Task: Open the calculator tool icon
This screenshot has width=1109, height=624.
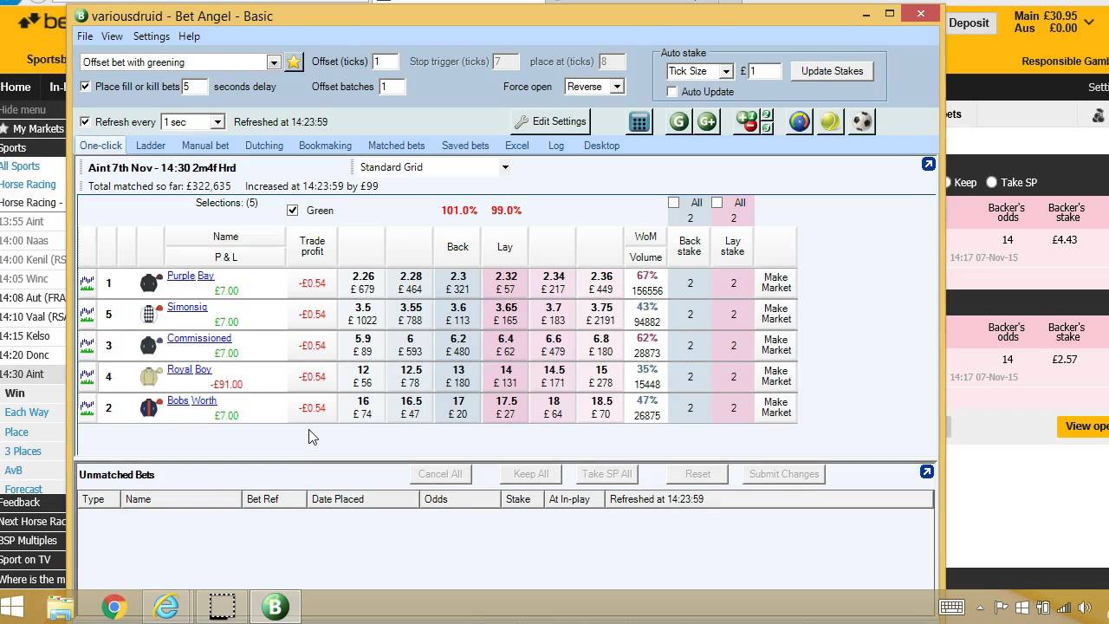Action: point(639,122)
